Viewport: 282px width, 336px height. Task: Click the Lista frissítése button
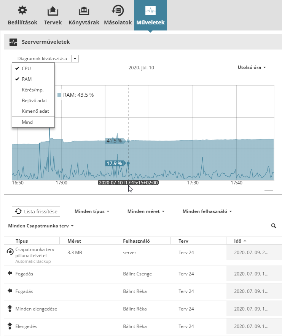click(x=36, y=211)
